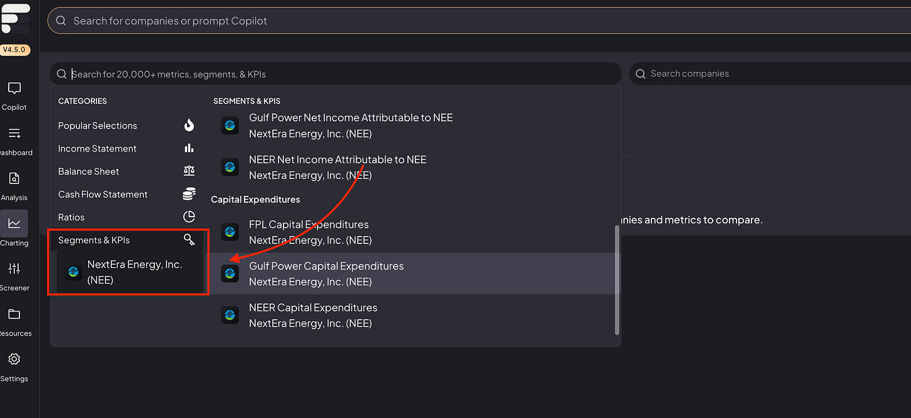Click the scales icon beside Balance Sheet
The width and height of the screenshot is (911, 418).
pos(189,171)
